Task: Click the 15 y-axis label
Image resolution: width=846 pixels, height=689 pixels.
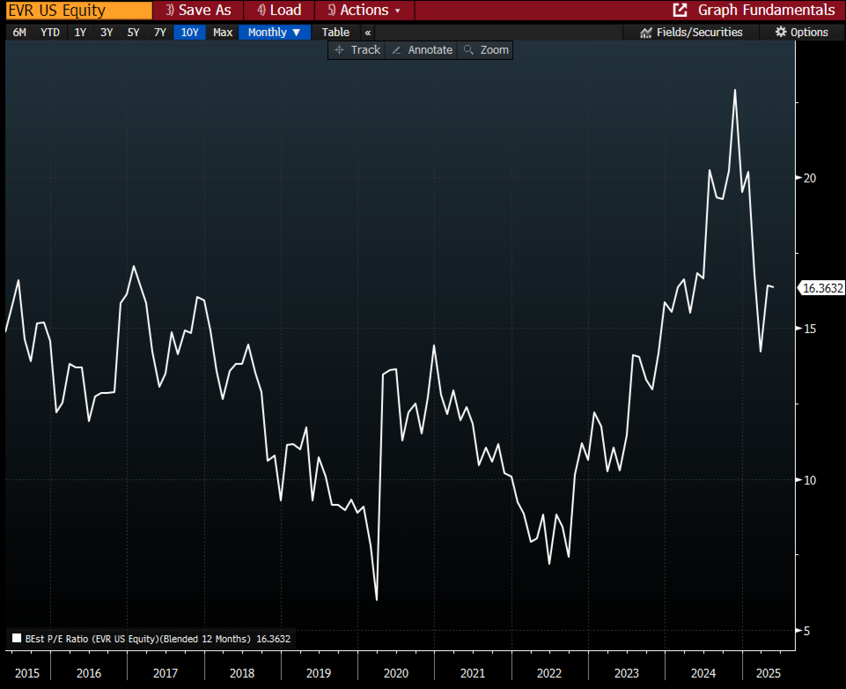Action: click(810, 329)
